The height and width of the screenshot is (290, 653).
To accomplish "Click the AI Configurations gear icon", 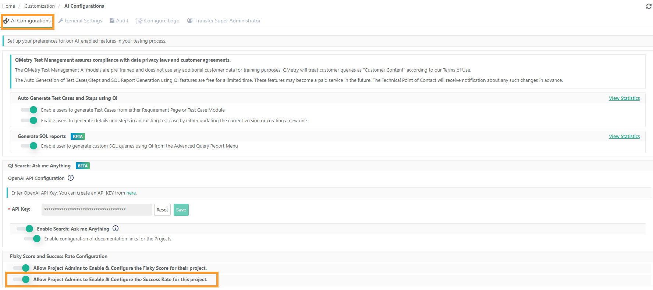I will (x=6, y=21).
